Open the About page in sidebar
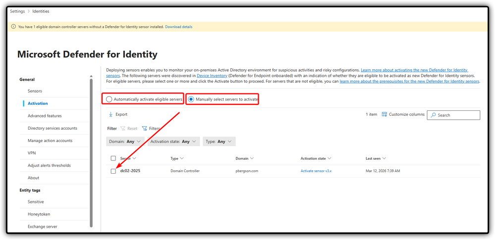The image size is (495, 240). (x=34, y=178)
